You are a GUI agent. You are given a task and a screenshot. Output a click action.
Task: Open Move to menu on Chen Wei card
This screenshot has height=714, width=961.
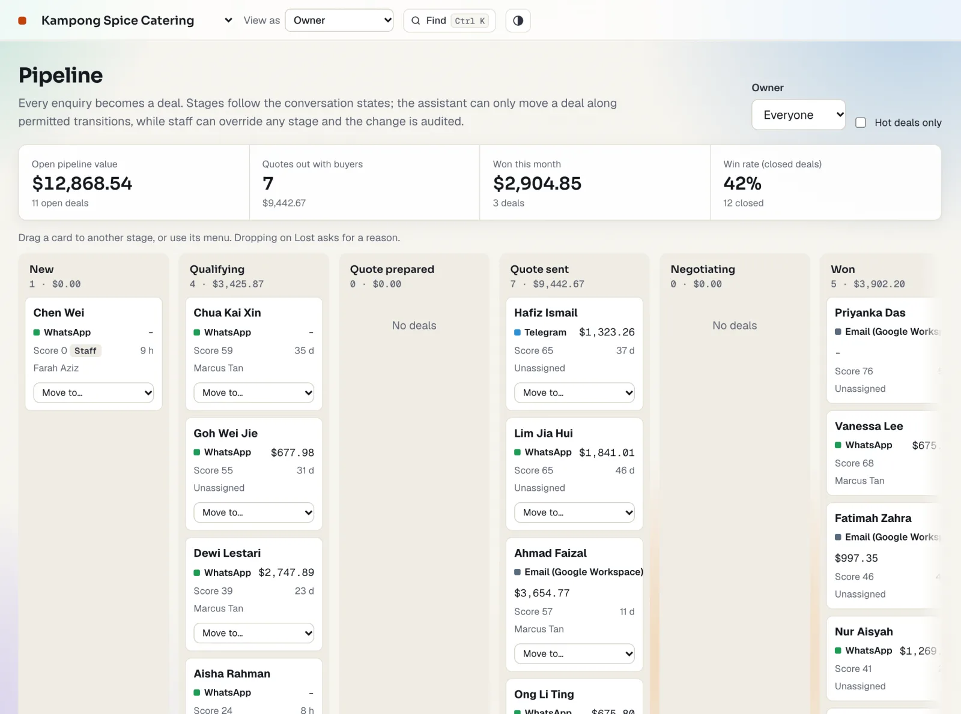94,392
